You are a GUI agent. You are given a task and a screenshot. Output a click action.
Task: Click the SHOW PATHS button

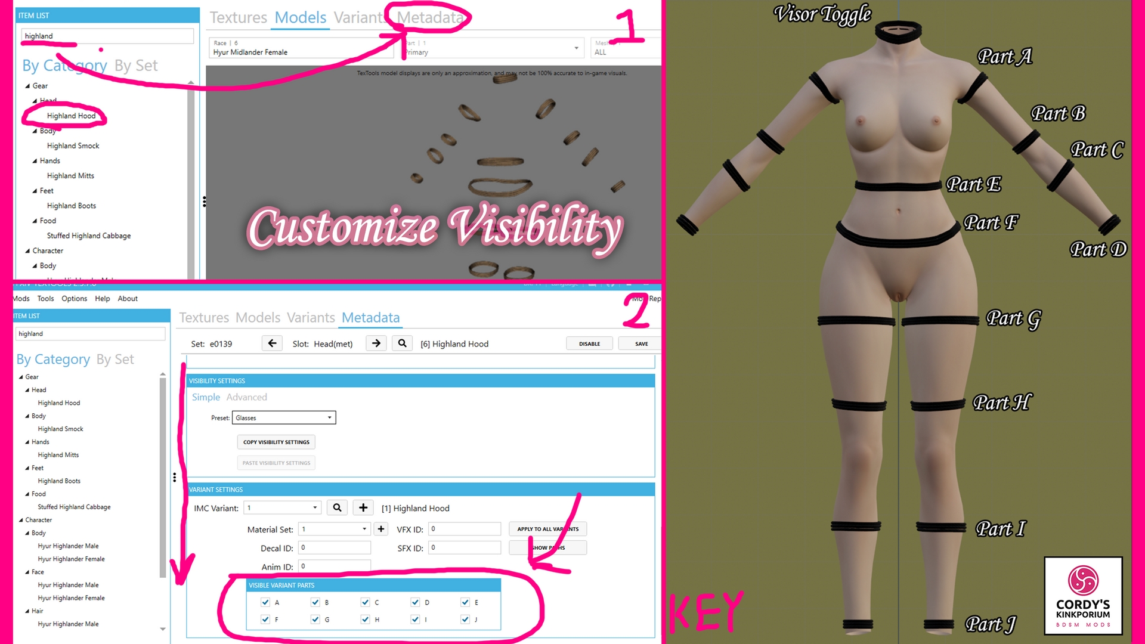point(547,547)
